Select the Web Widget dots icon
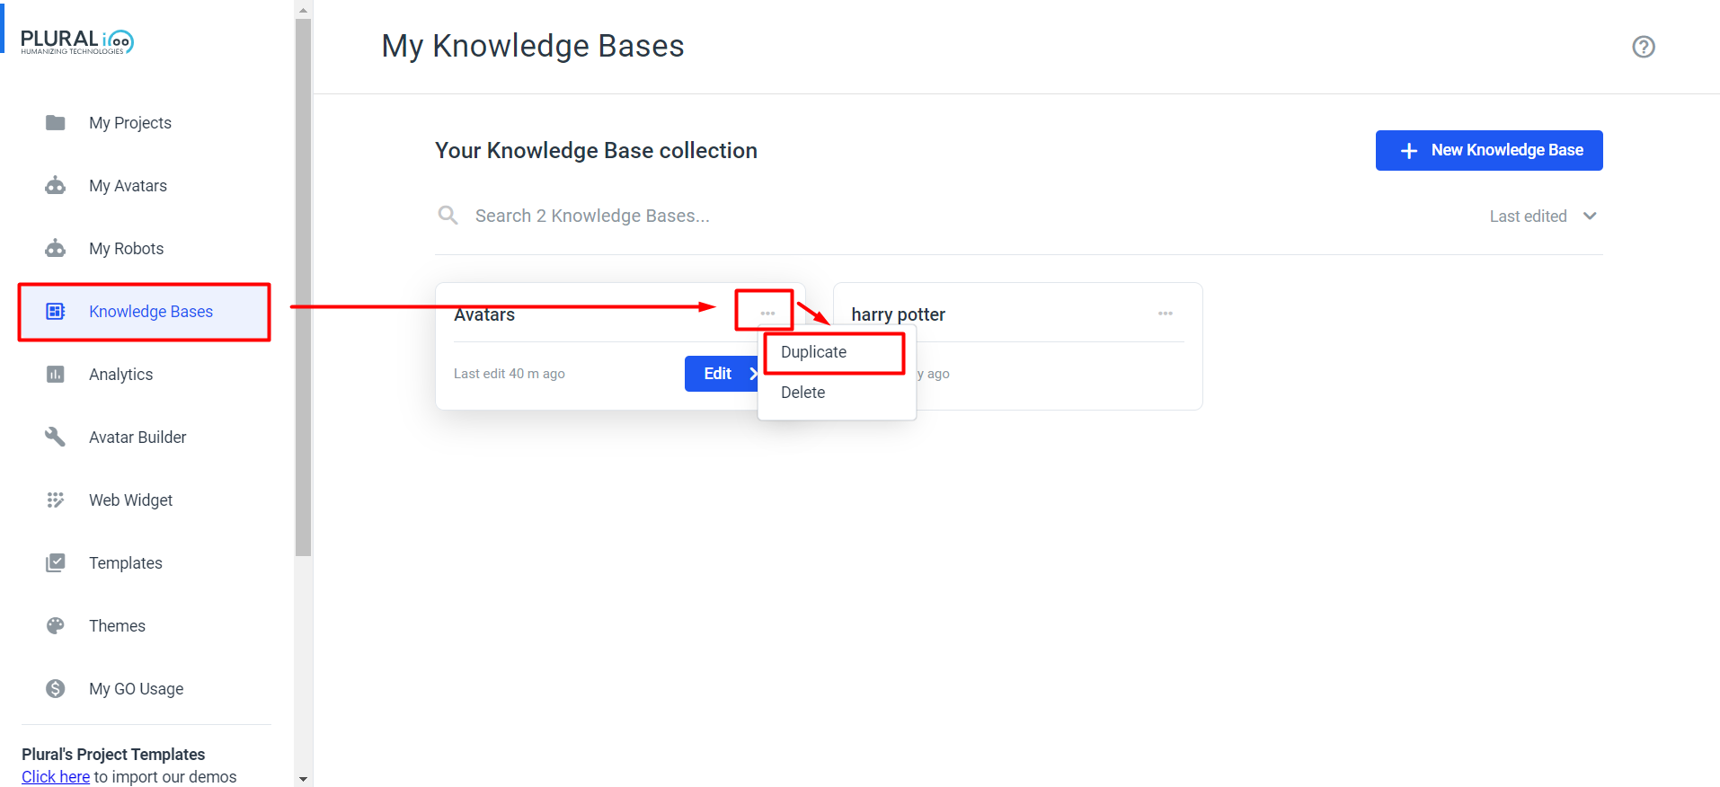1720x787 pixels. 56,500
